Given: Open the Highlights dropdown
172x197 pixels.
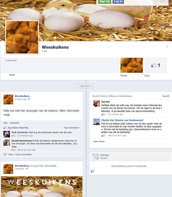Looking at the screenshot, I should coord(86,86).
